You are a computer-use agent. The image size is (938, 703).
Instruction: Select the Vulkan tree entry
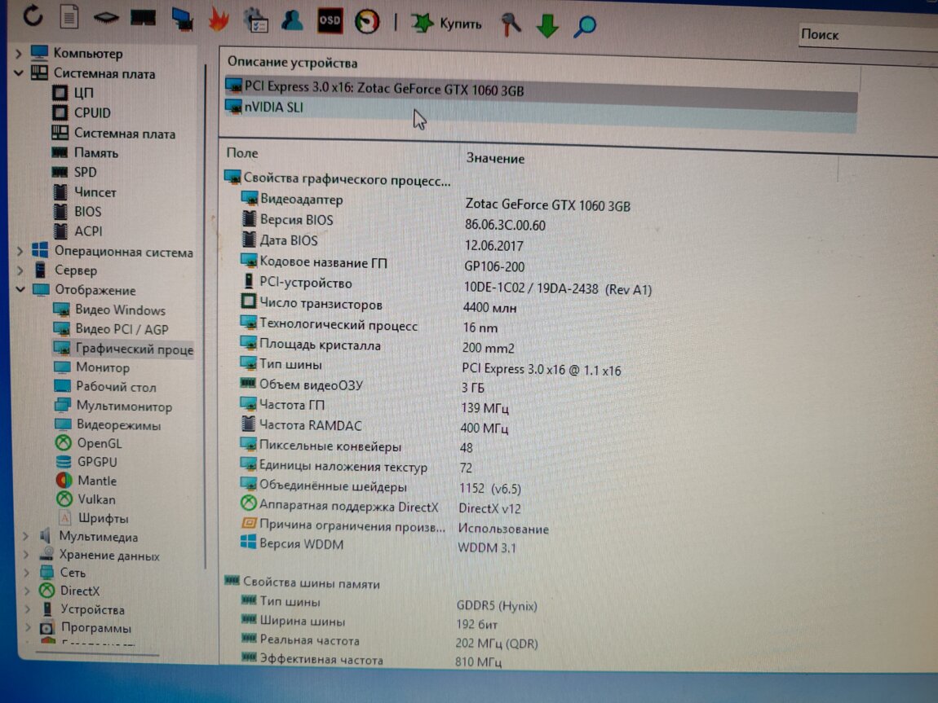96,499
